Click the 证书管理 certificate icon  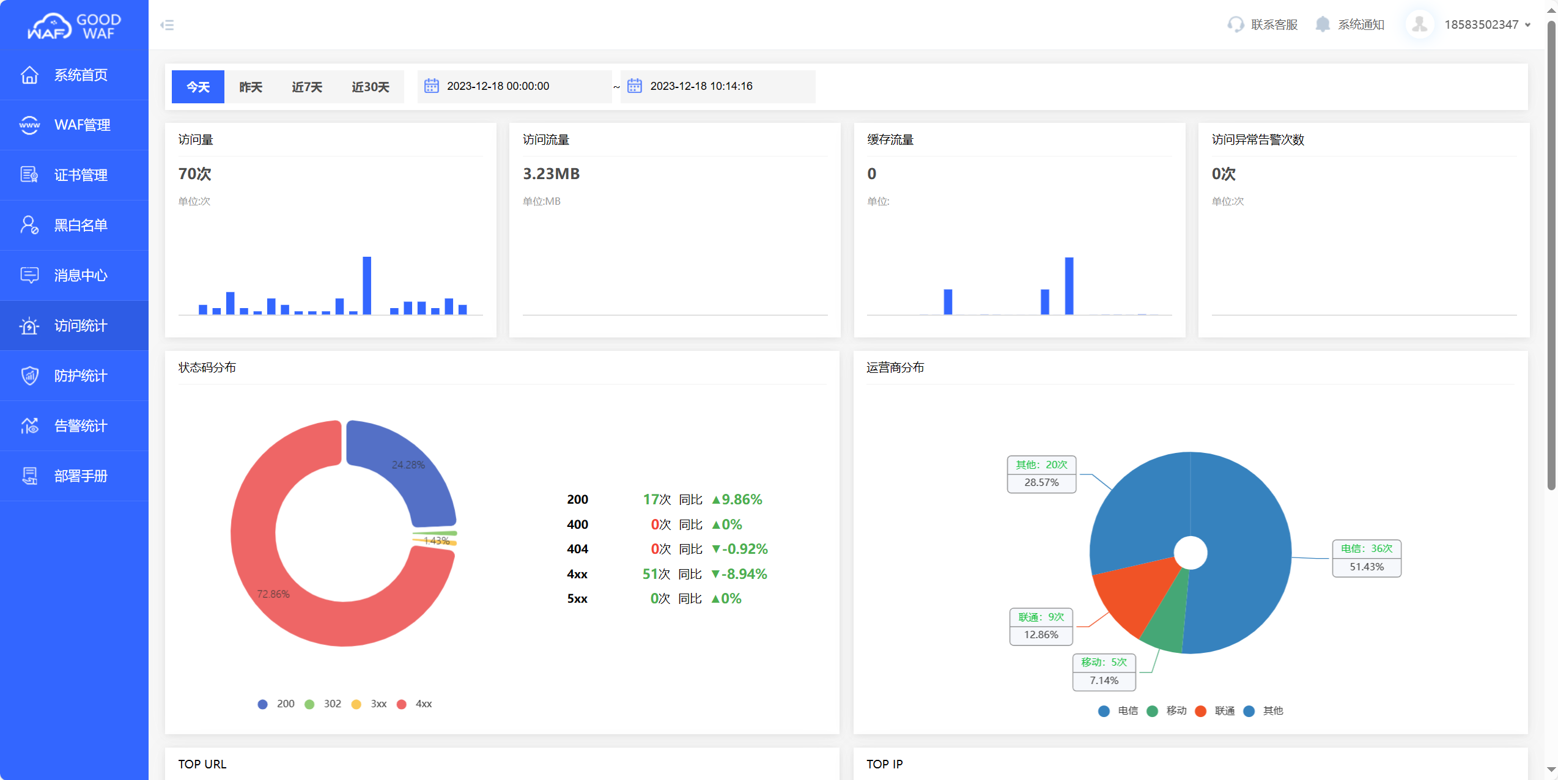29,175
